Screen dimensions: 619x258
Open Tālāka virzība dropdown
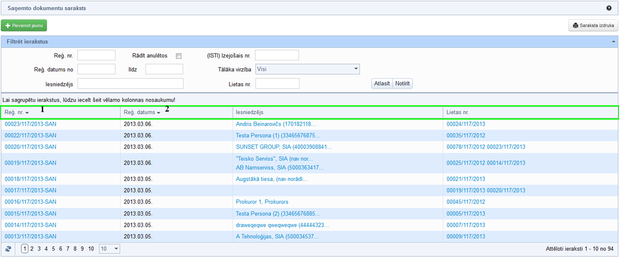pyautogui.click(x=308, y=69)
